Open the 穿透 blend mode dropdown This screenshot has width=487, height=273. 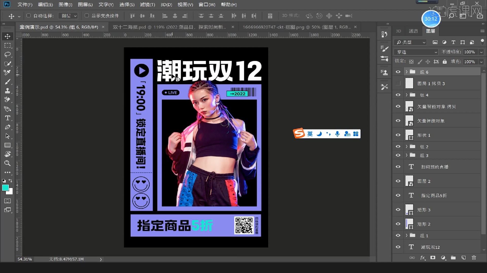(416, 52)
